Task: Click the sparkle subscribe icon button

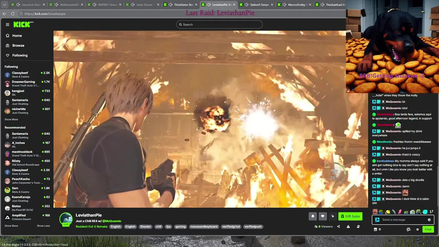Action: point(332,216)
